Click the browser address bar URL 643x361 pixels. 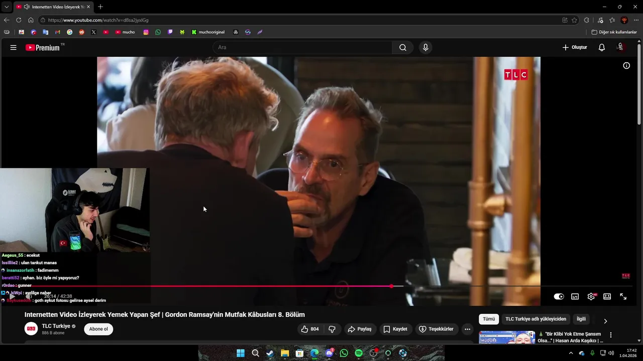tap(98, 20)
